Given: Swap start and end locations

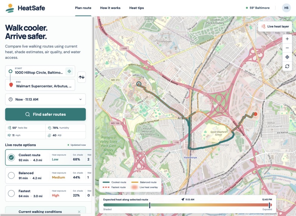Looking at the screenshot, I should (x=82, y=77).
